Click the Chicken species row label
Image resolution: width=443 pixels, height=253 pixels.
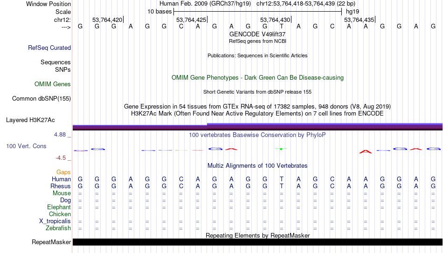(60, 214)
